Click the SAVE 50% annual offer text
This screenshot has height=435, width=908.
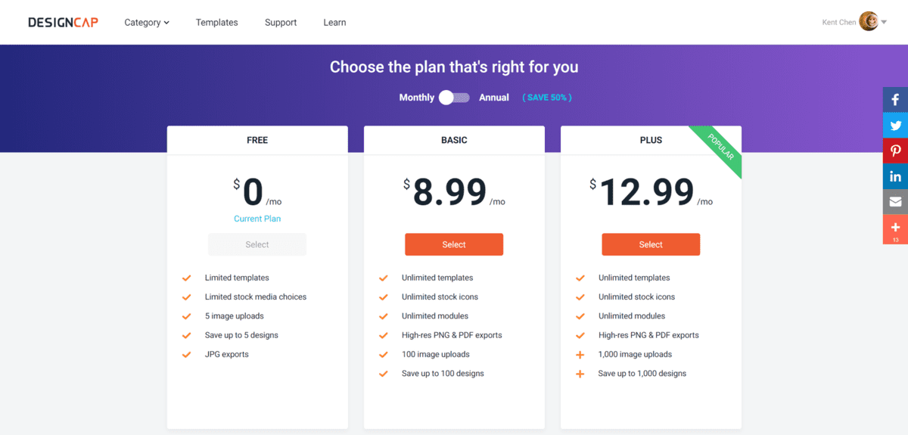pos(547,98)
